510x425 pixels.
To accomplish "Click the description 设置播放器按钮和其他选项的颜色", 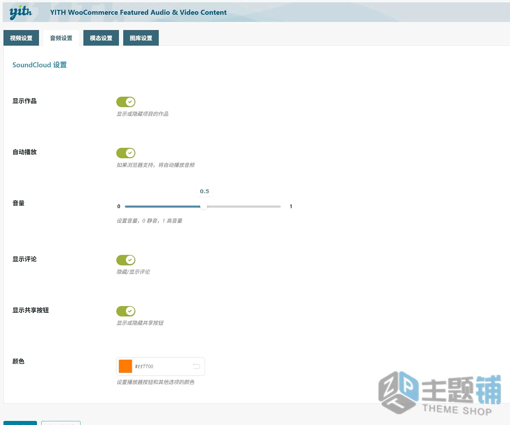I will (x=155, y=382).
